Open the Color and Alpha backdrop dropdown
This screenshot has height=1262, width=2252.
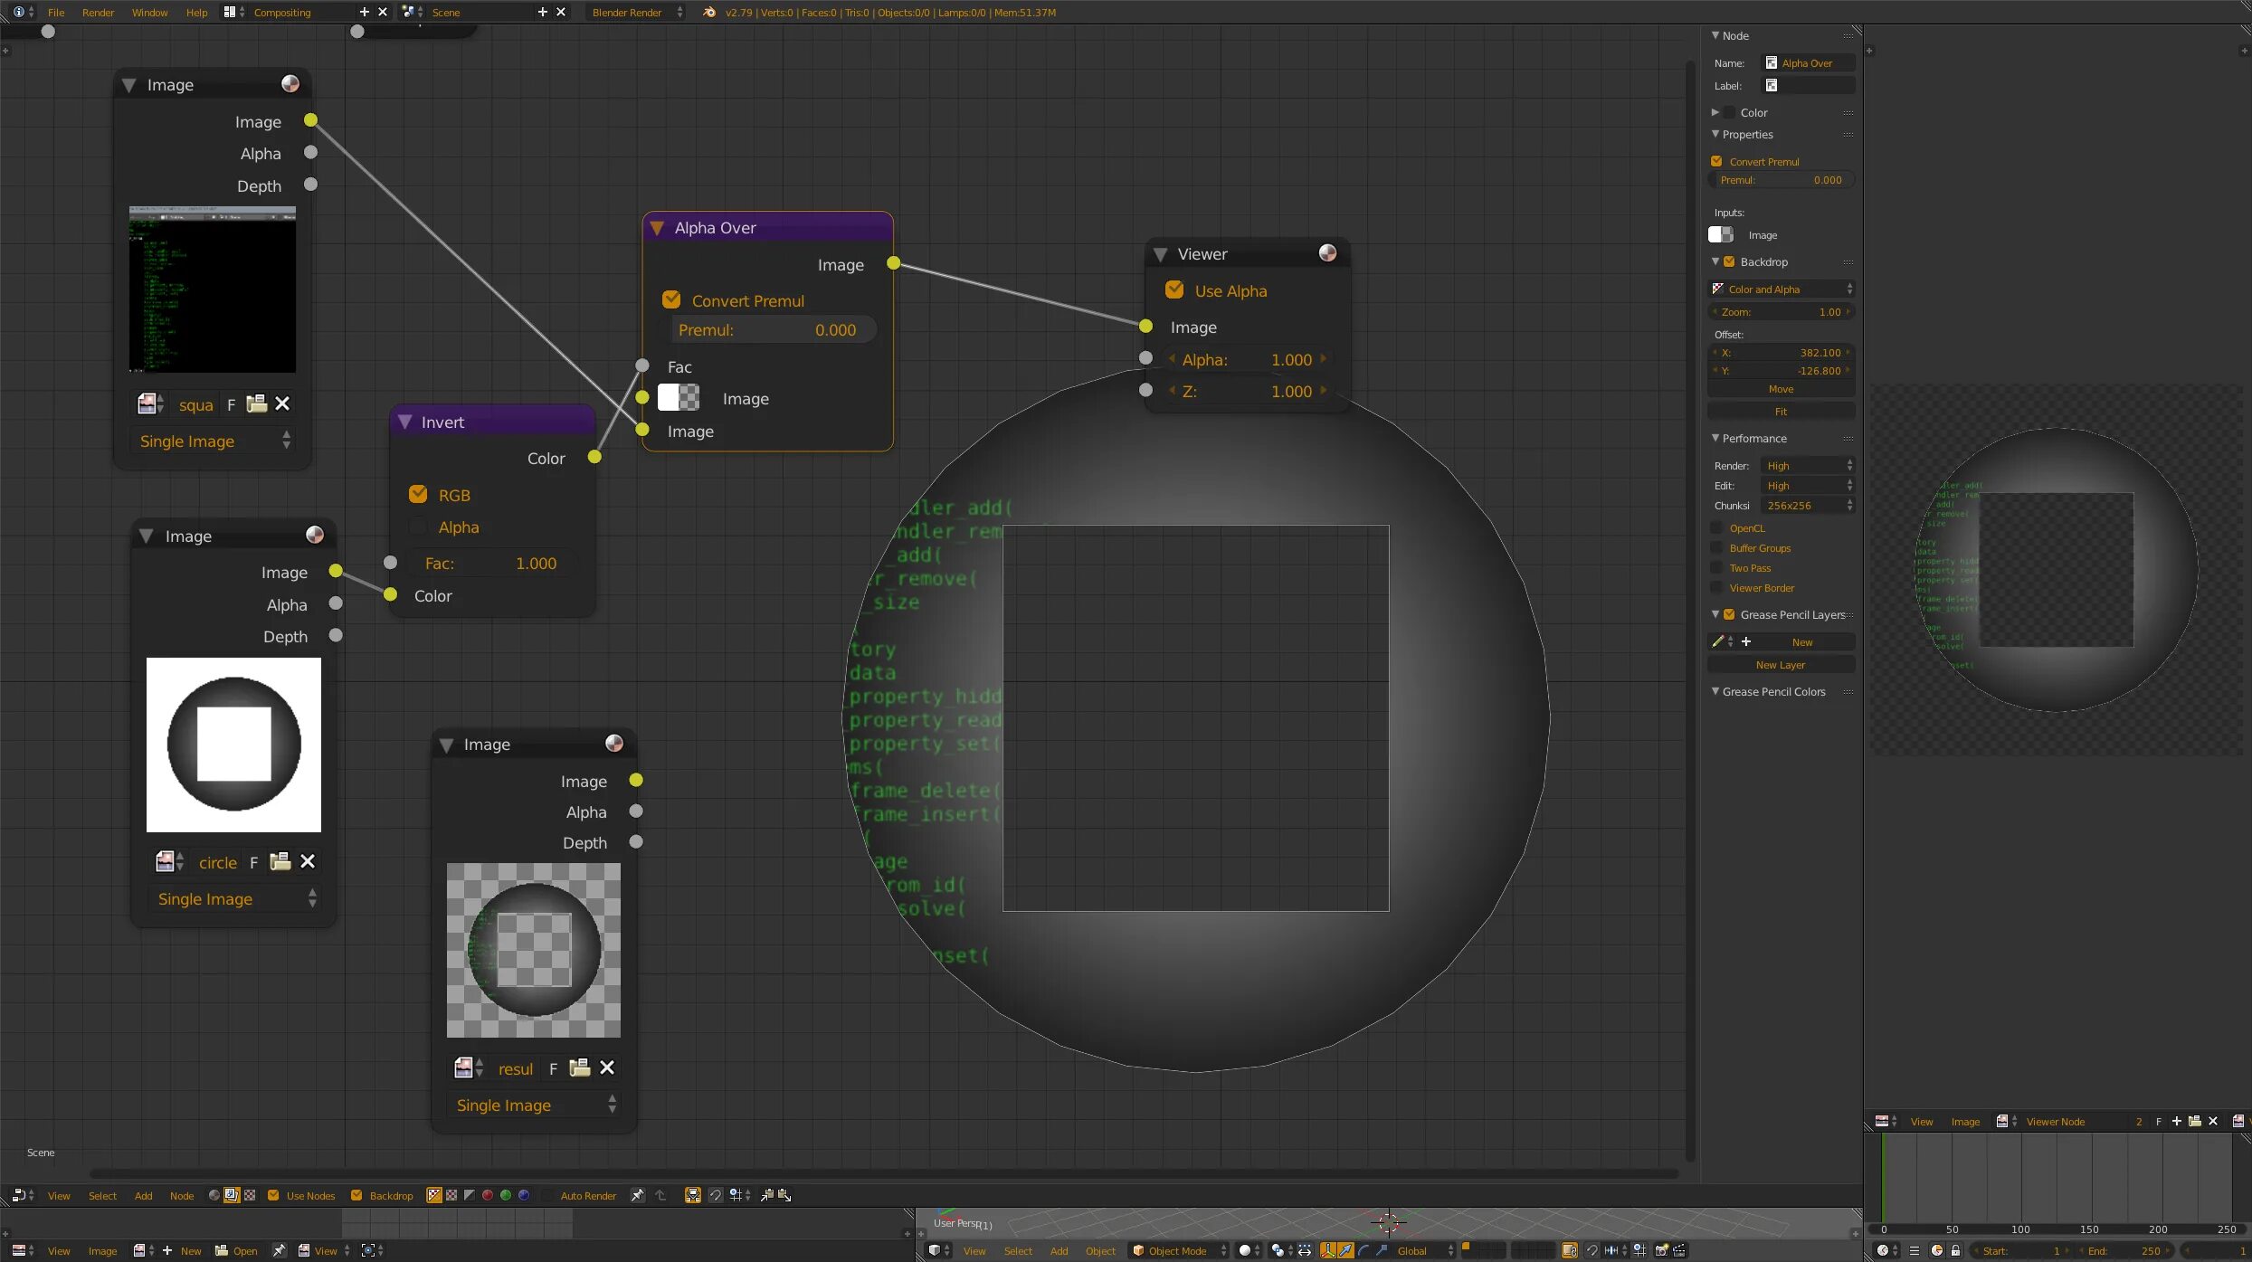tap(1781, 289)
